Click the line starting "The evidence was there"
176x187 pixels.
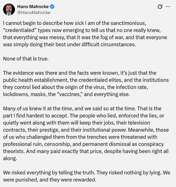(80, 73)
